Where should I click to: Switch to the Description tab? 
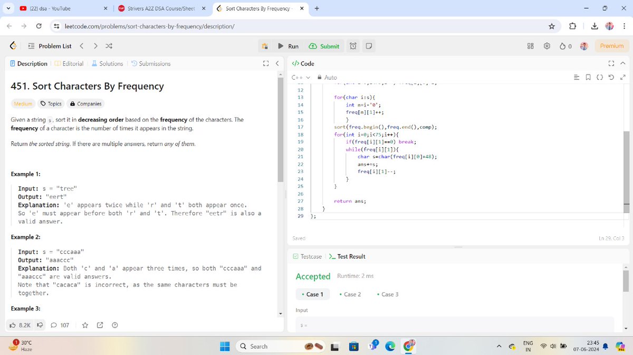click(x=28, y=63)
